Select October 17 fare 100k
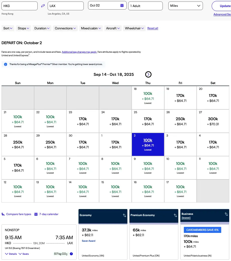This screenshot has width=231, height=261. tap(180, 191)
